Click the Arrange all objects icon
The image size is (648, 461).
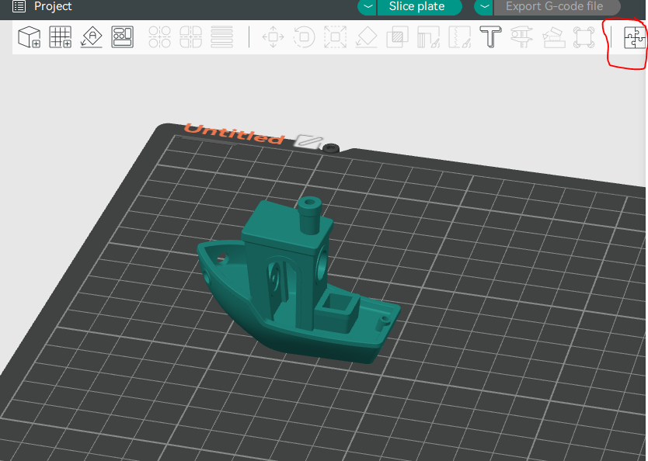[x=122, y=36]
